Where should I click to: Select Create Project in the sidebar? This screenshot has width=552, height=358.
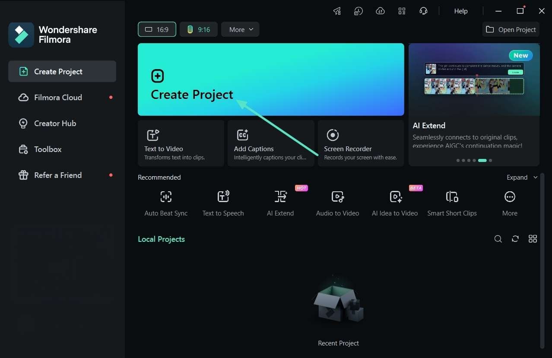62,71
